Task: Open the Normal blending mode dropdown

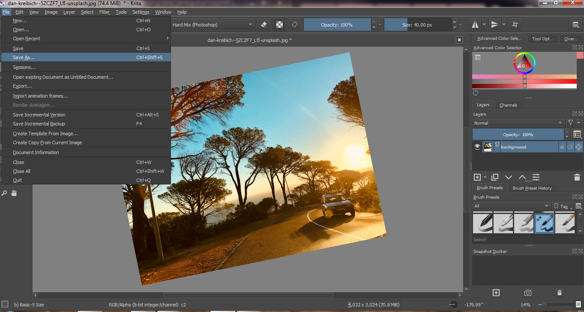Action: click(x=518, y=123)
